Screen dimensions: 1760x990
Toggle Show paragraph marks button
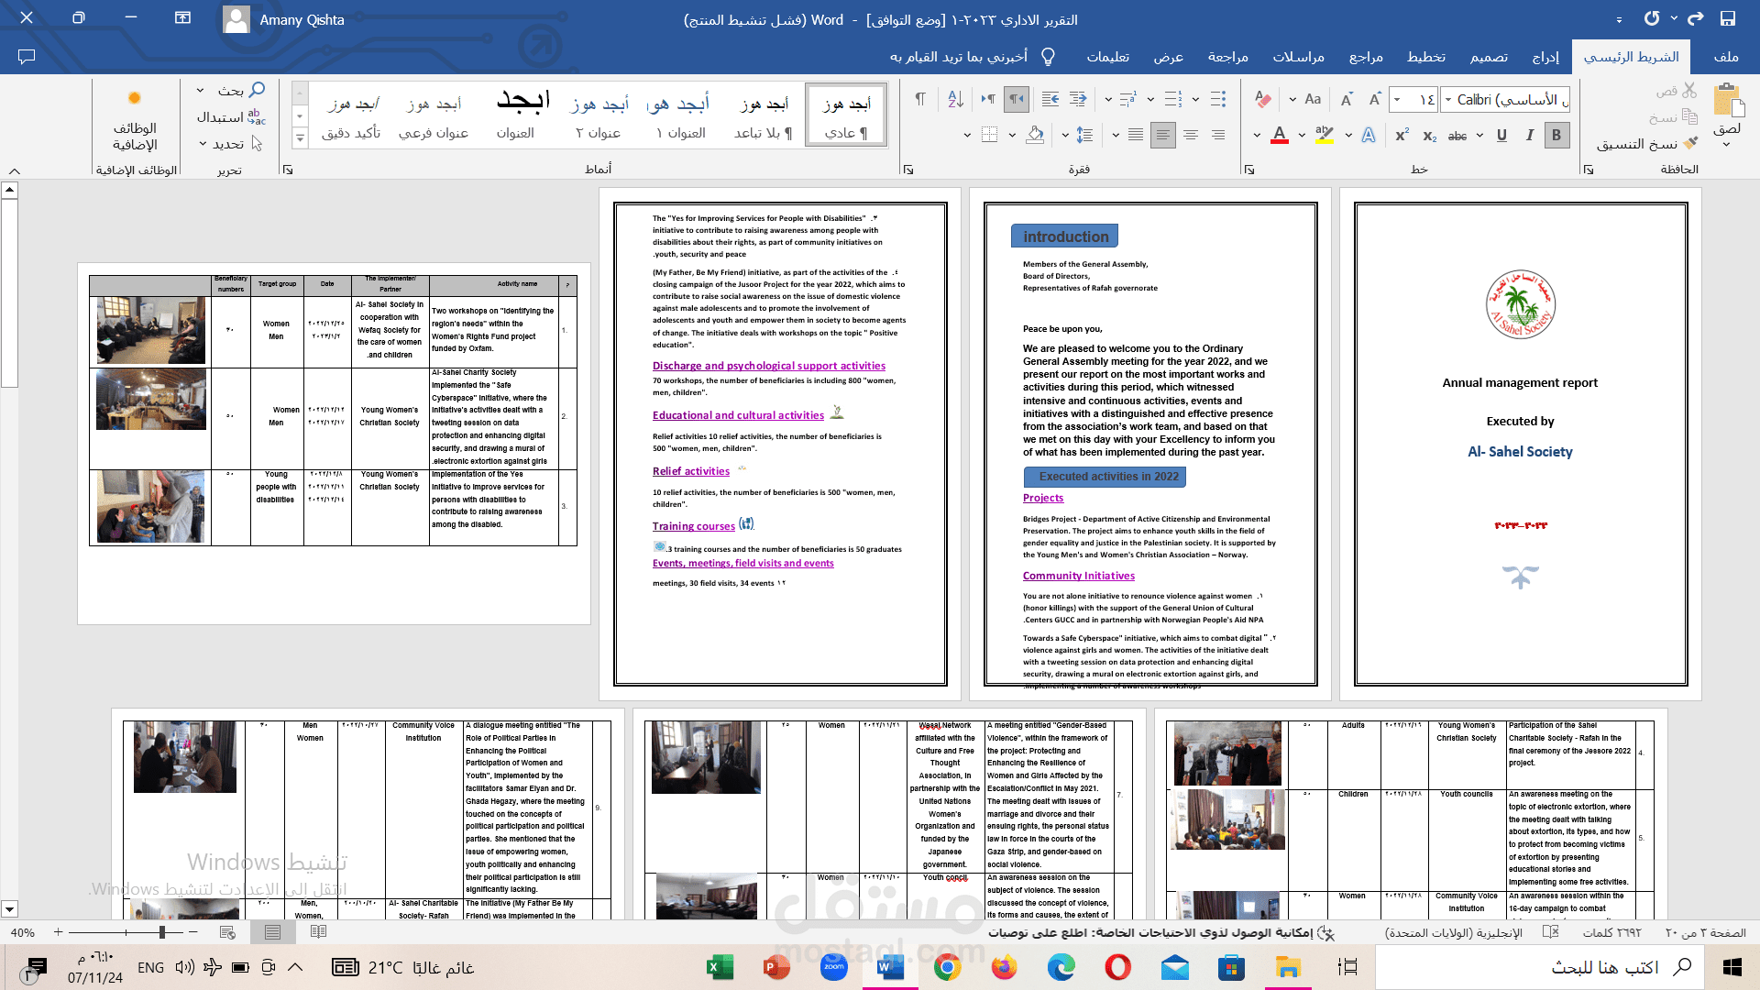tap(920, 99)
